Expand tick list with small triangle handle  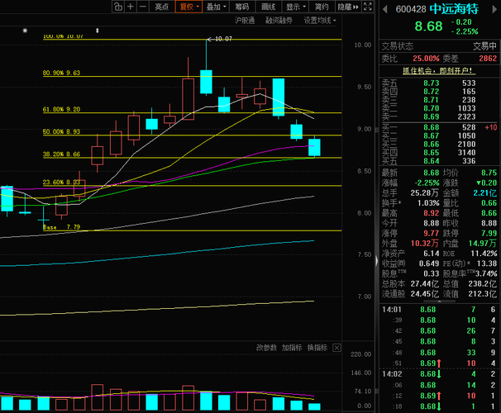[x=439, y=301]
